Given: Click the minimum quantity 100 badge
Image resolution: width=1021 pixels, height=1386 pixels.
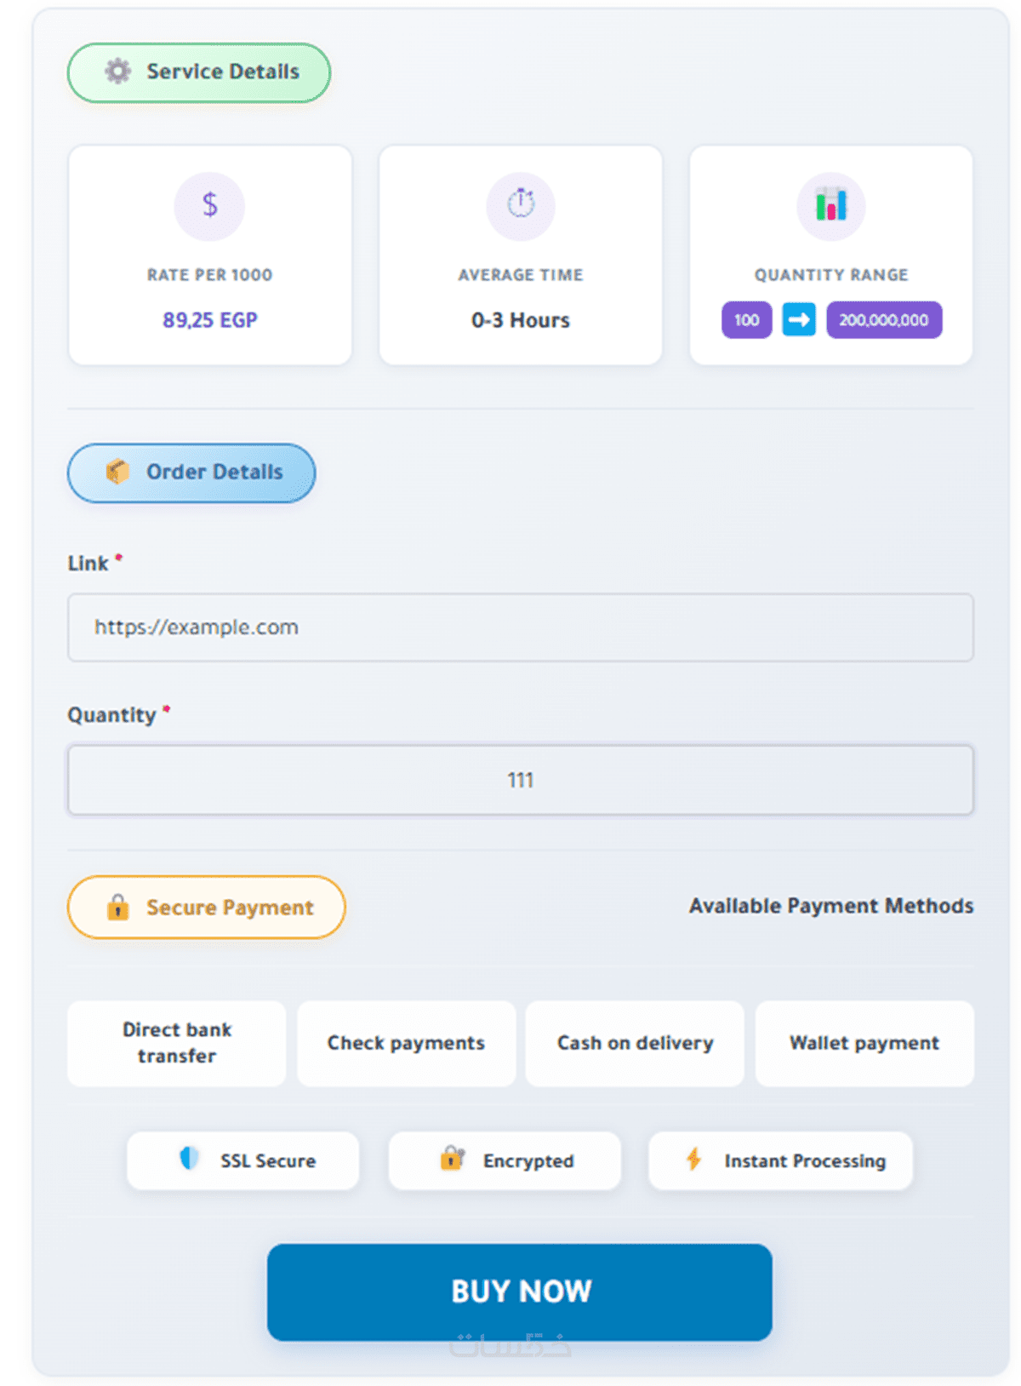Looking at the screenshot, I should pos(746,320).
